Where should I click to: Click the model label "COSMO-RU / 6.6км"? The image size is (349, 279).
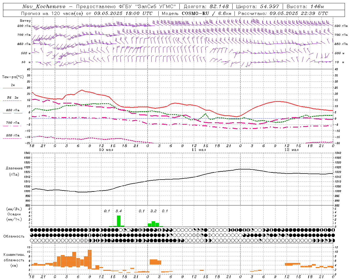click(206, 13)
